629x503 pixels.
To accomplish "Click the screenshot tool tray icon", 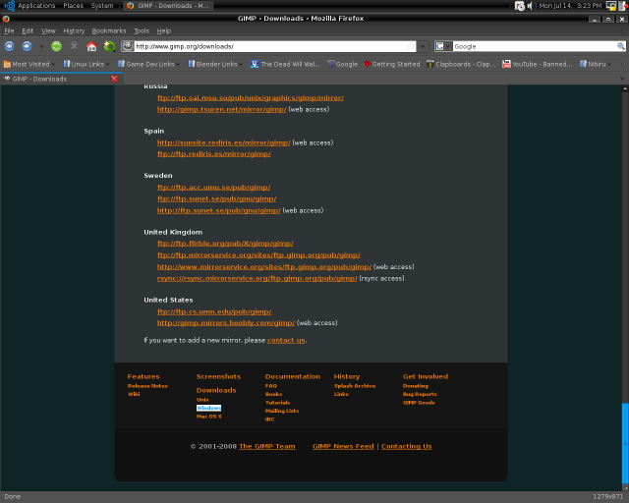I will (520, 6).
